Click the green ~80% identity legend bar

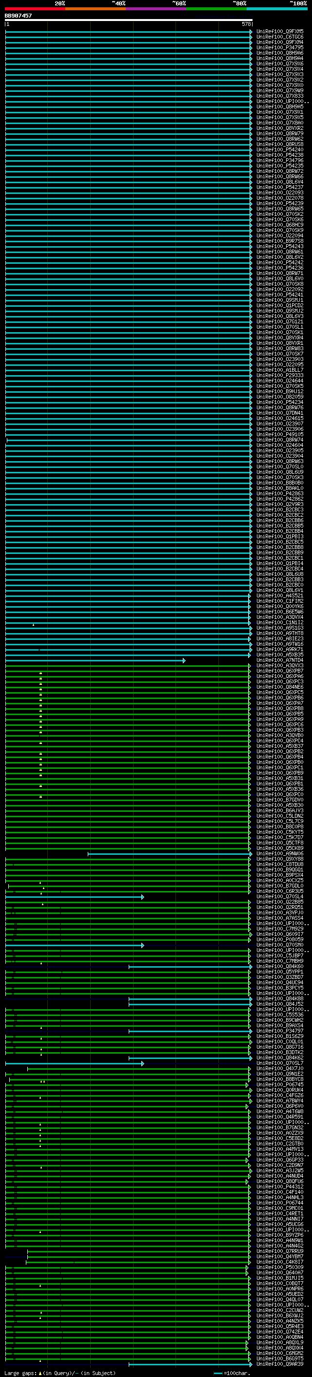[x=216, y=9]
